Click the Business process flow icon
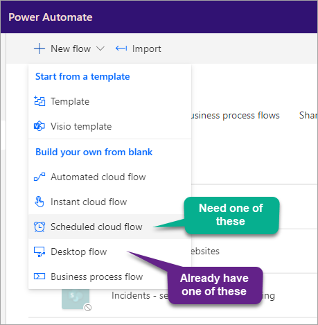The width and height of the screenshot is (318, 325). (39, 276)
